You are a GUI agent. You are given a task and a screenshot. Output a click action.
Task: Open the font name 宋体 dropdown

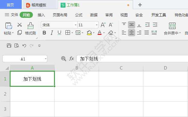coord(75,25)
